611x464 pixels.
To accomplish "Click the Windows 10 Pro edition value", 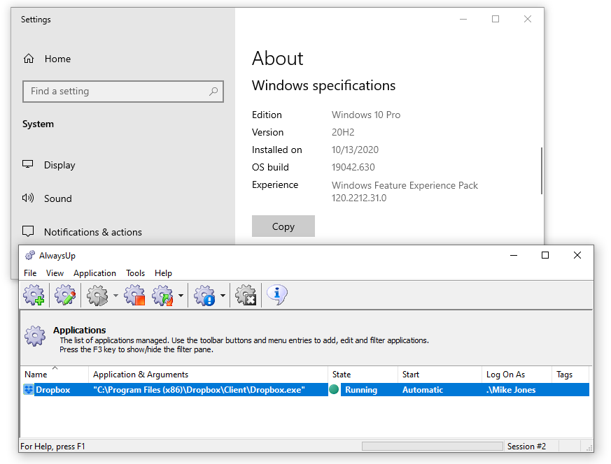I will (366, 115).
